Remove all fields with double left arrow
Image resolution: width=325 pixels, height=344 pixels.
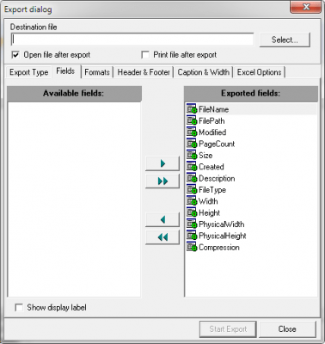coord(162,237)
